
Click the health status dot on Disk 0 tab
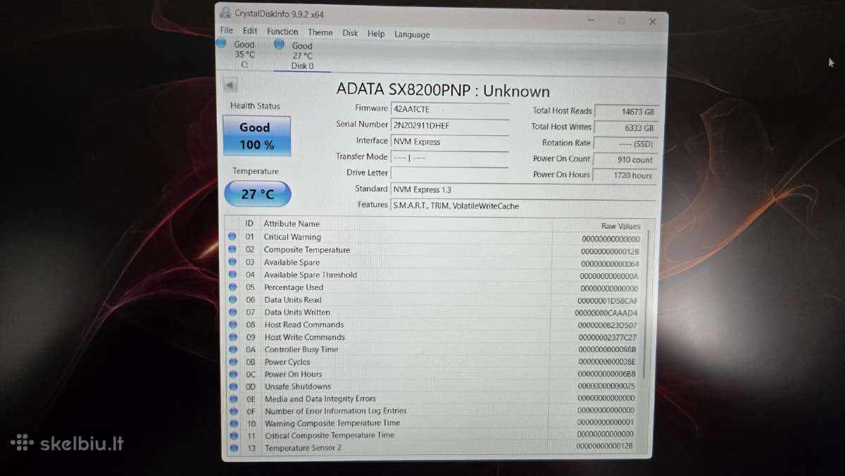point(280,44)
